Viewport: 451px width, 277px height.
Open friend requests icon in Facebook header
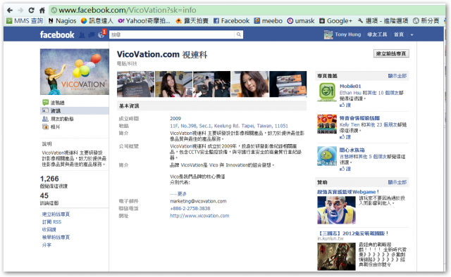(82, 34)
